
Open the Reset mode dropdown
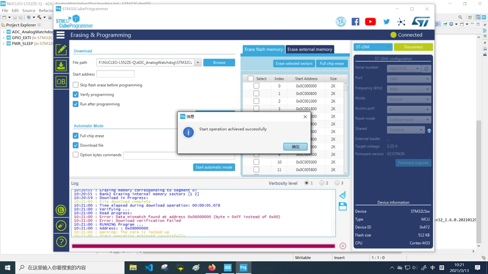pyautogui.click(x=409, y=119)
